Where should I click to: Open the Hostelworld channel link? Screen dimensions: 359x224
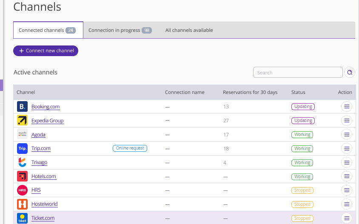tap(44, 204)
